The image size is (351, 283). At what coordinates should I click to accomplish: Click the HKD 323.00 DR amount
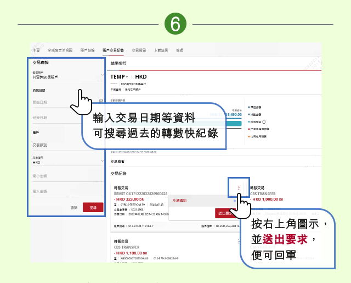tap(130, 199)
